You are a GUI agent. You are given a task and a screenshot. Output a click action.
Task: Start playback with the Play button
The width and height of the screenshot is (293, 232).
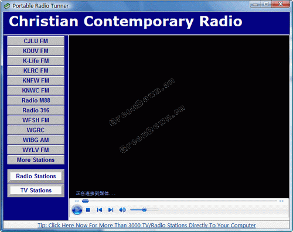[x=77, y=210]
